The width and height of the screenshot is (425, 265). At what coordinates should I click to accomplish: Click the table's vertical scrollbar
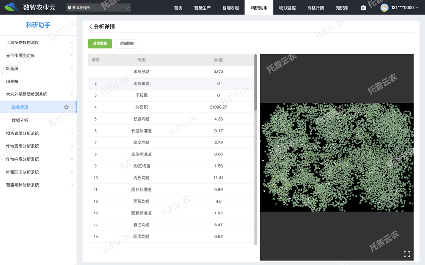(255, 83)
